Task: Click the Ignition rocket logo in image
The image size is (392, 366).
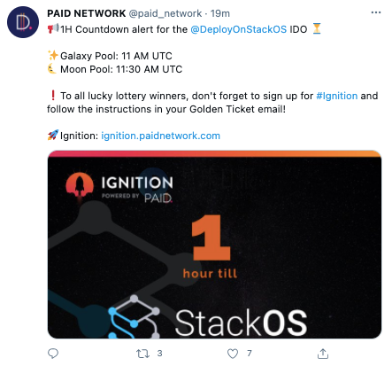Action: [x=80, y=187]
